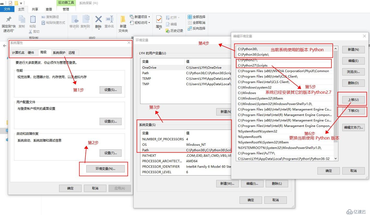Select C:\Python27\Scripts path entry

(x=285, y=66)
